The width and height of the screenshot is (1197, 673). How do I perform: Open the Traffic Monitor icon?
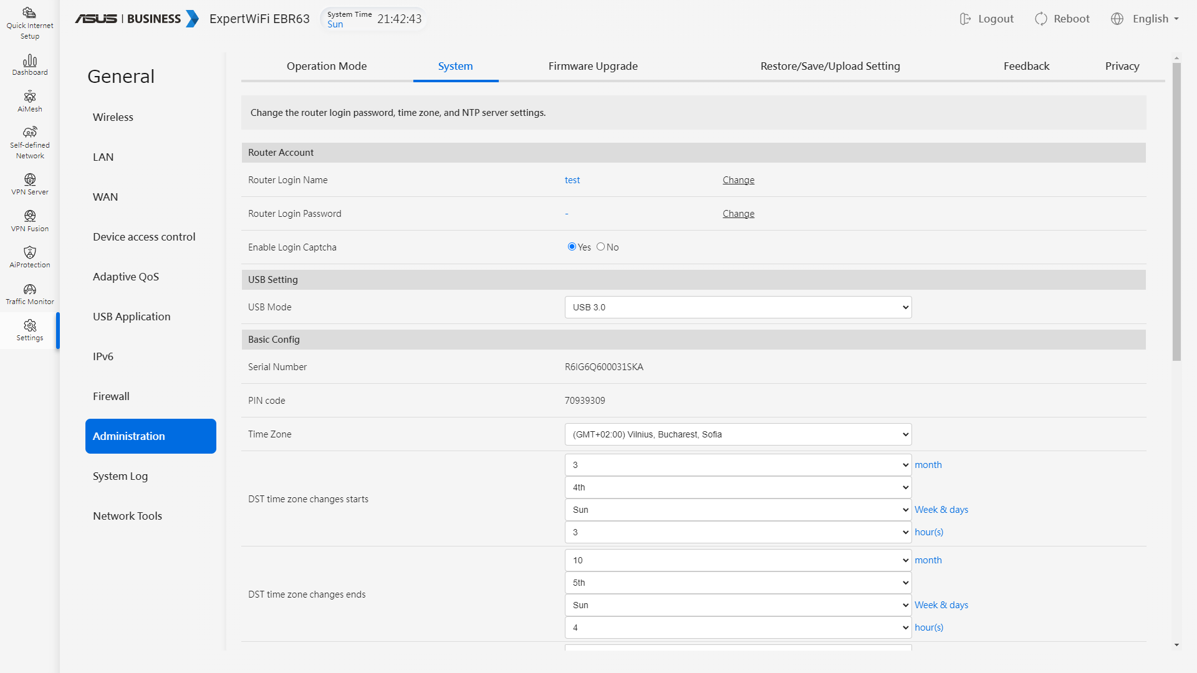(29, 289)
